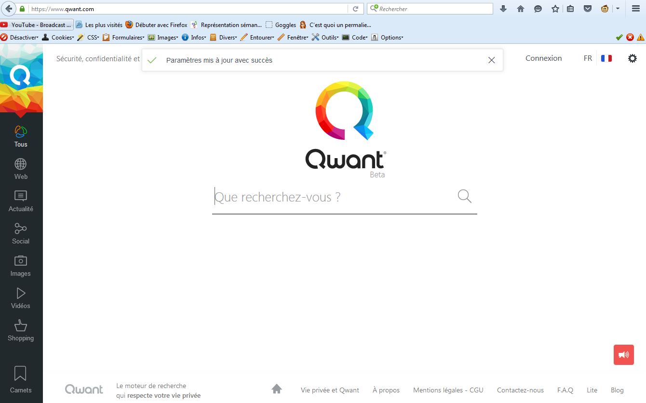Open the Firefox hamburger menu
646x403 pixels.
[x=635, y=9]
